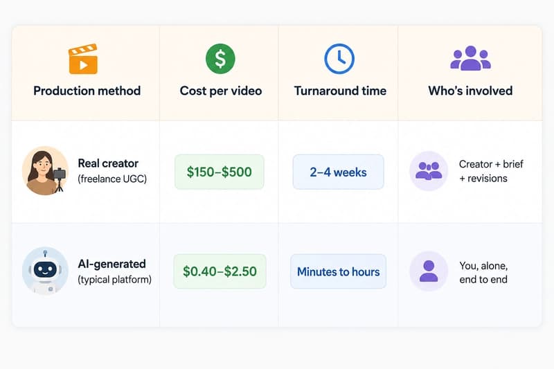Click the You, alone, end to end text
554x369 pixels.
(x=483, y=272)
